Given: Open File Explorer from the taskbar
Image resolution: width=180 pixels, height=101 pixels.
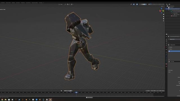Looking at the screenshot, I should pyautogui.click(x=6, y=100).
